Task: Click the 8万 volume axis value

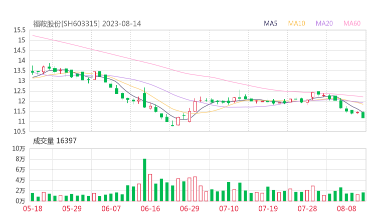Action: tap(21, 159)
